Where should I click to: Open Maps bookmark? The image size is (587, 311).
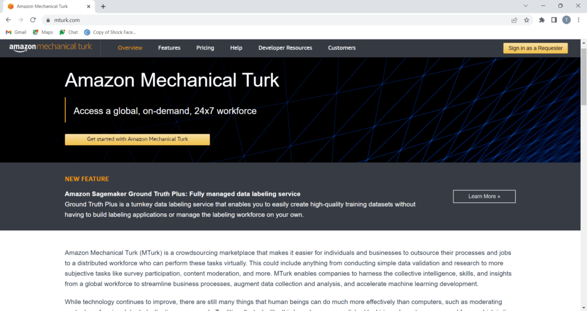tap(42, 32)
